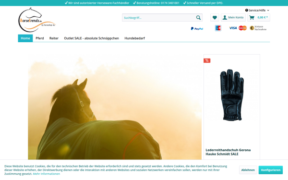Screen dimensions: 288x180
Task: Click the Vorkasse Nachnahme coin icon
Action: pos(252,28)
